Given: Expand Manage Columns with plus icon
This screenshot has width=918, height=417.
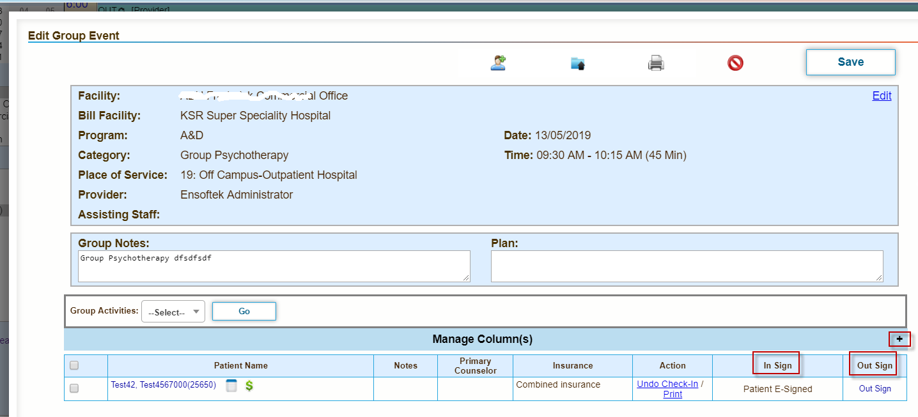Looking at the screenshot, I should tap(899, 339).
